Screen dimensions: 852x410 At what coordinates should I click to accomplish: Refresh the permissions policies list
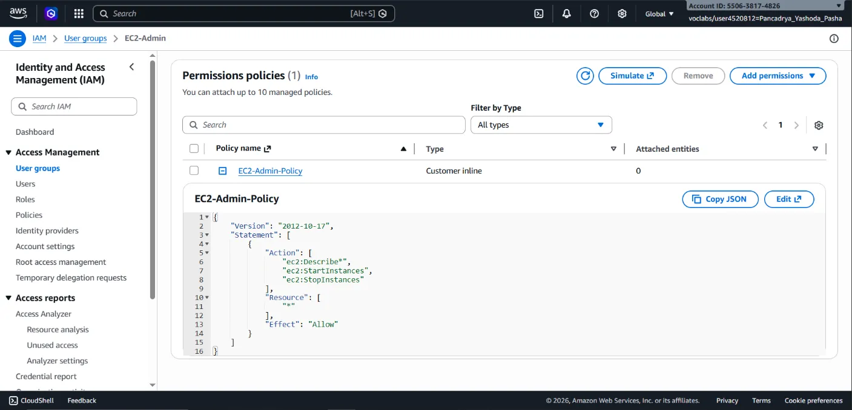[x=585, y=76]
